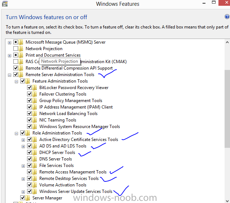Uncheck Windows System Resource Manager Tools box
The width and height of the screenshot is (230, 203).
point(30,126)
